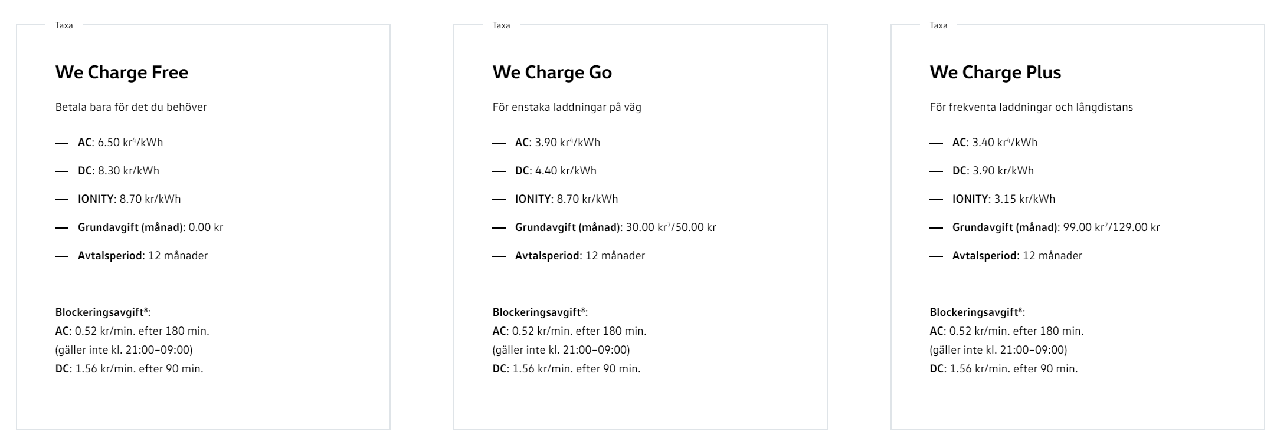The width and height of the screenshot is (1277, 442).
Task: Select the We Charge Free heading
Action: click(122, 72)
